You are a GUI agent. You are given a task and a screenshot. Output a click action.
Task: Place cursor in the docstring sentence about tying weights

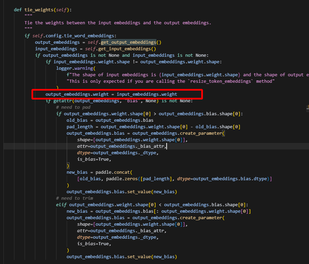[118, 23]
